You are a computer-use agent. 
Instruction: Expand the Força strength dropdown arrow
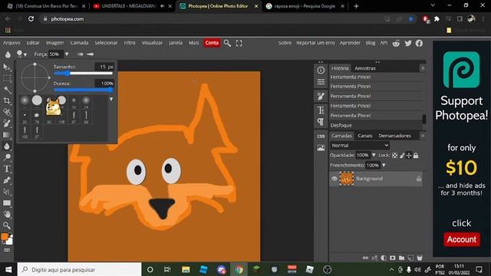point(67,54)
